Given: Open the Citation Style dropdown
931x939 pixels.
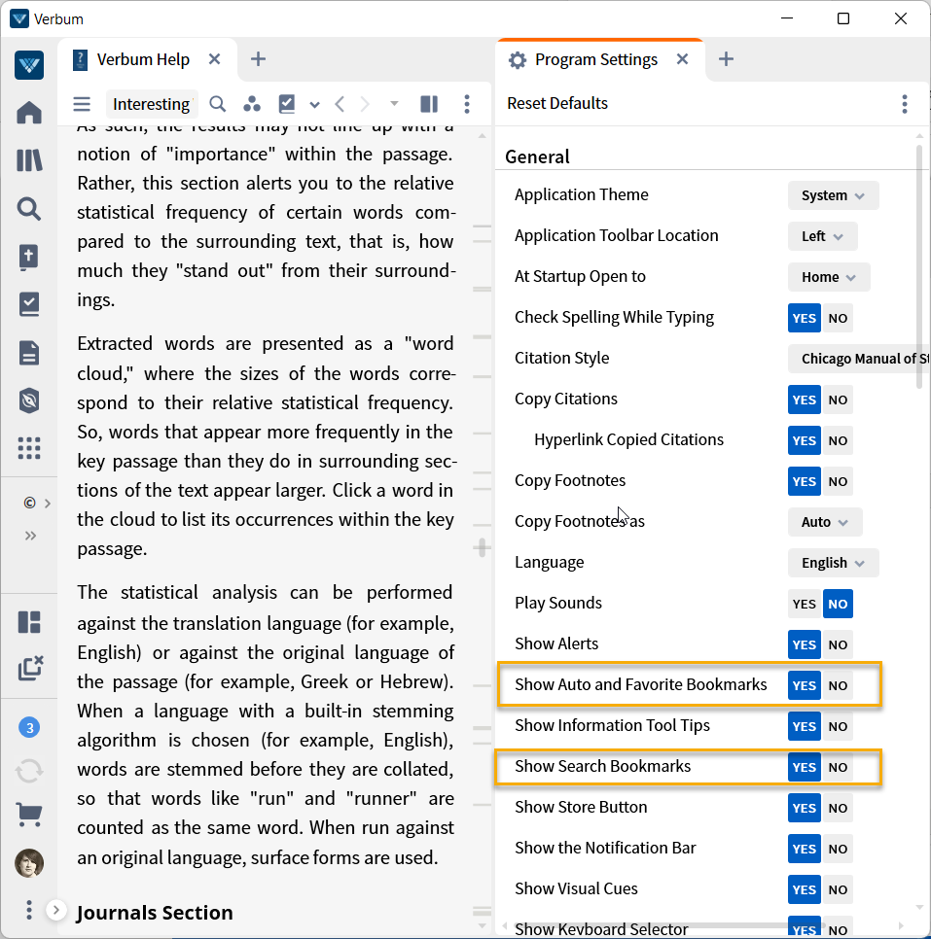Looking at the screenshot, I should click(858, 359).
